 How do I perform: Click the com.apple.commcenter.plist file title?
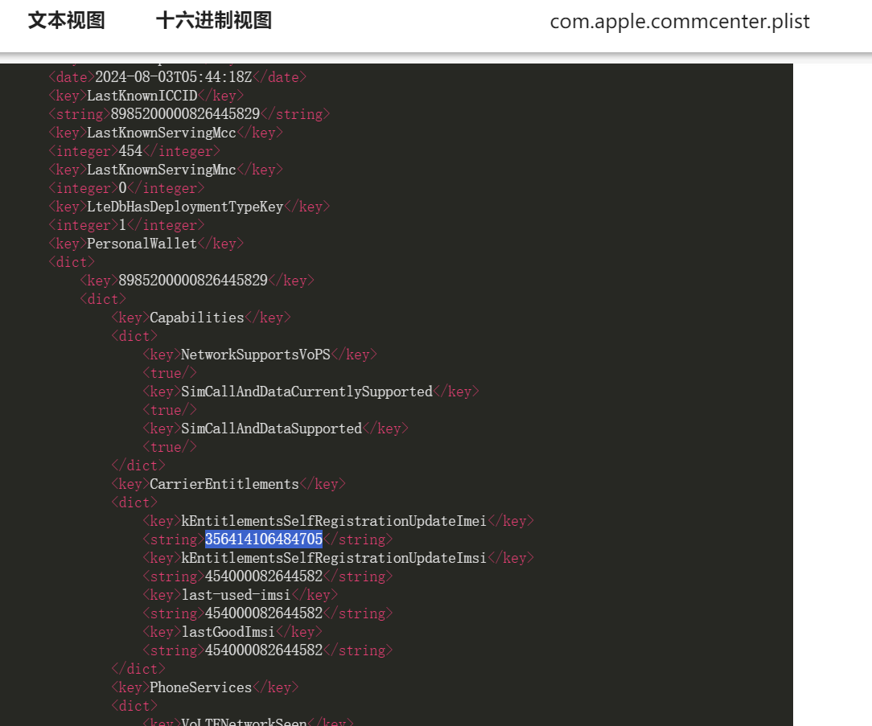pyautogui.click(x=680, y=22)
